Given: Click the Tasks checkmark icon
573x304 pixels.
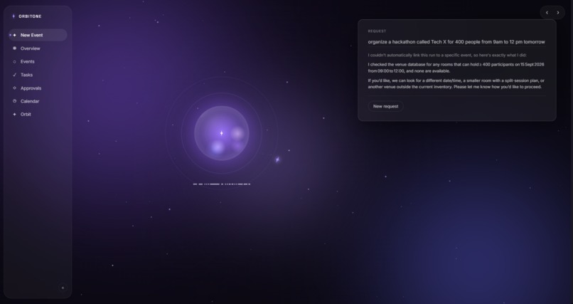Looking at the screenshot, I should (x=15, y=75).
